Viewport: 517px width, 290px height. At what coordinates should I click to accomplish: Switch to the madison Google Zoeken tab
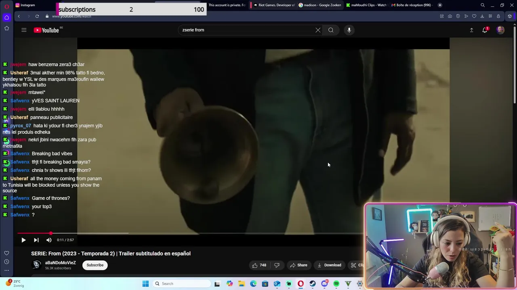click(x=320, y=5)
